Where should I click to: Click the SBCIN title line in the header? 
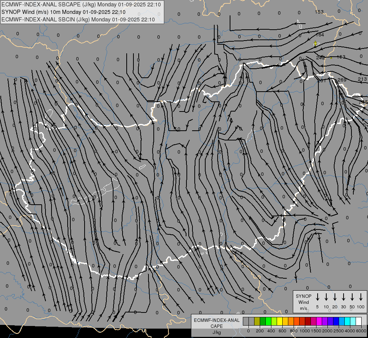click(78, 20)
